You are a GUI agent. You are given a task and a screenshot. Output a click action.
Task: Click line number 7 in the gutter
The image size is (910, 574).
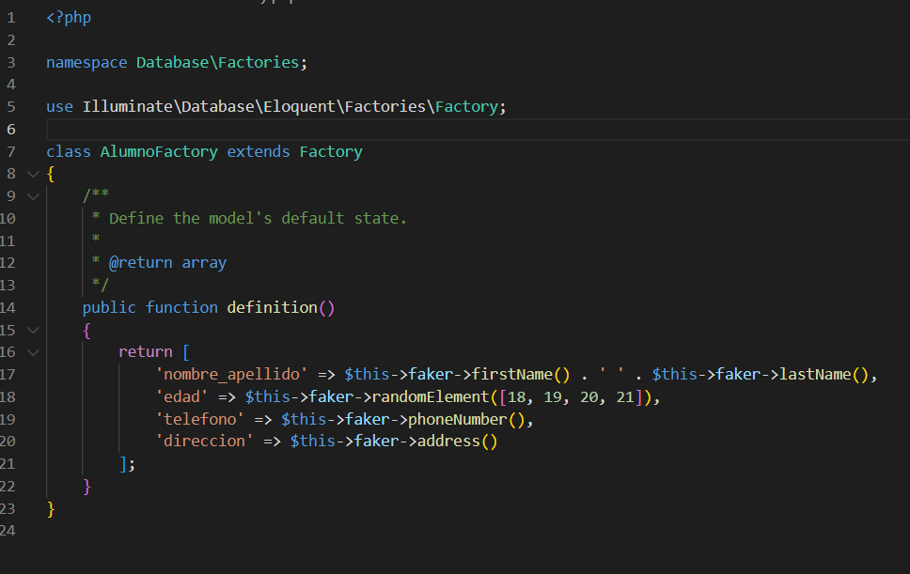[11, 152]
